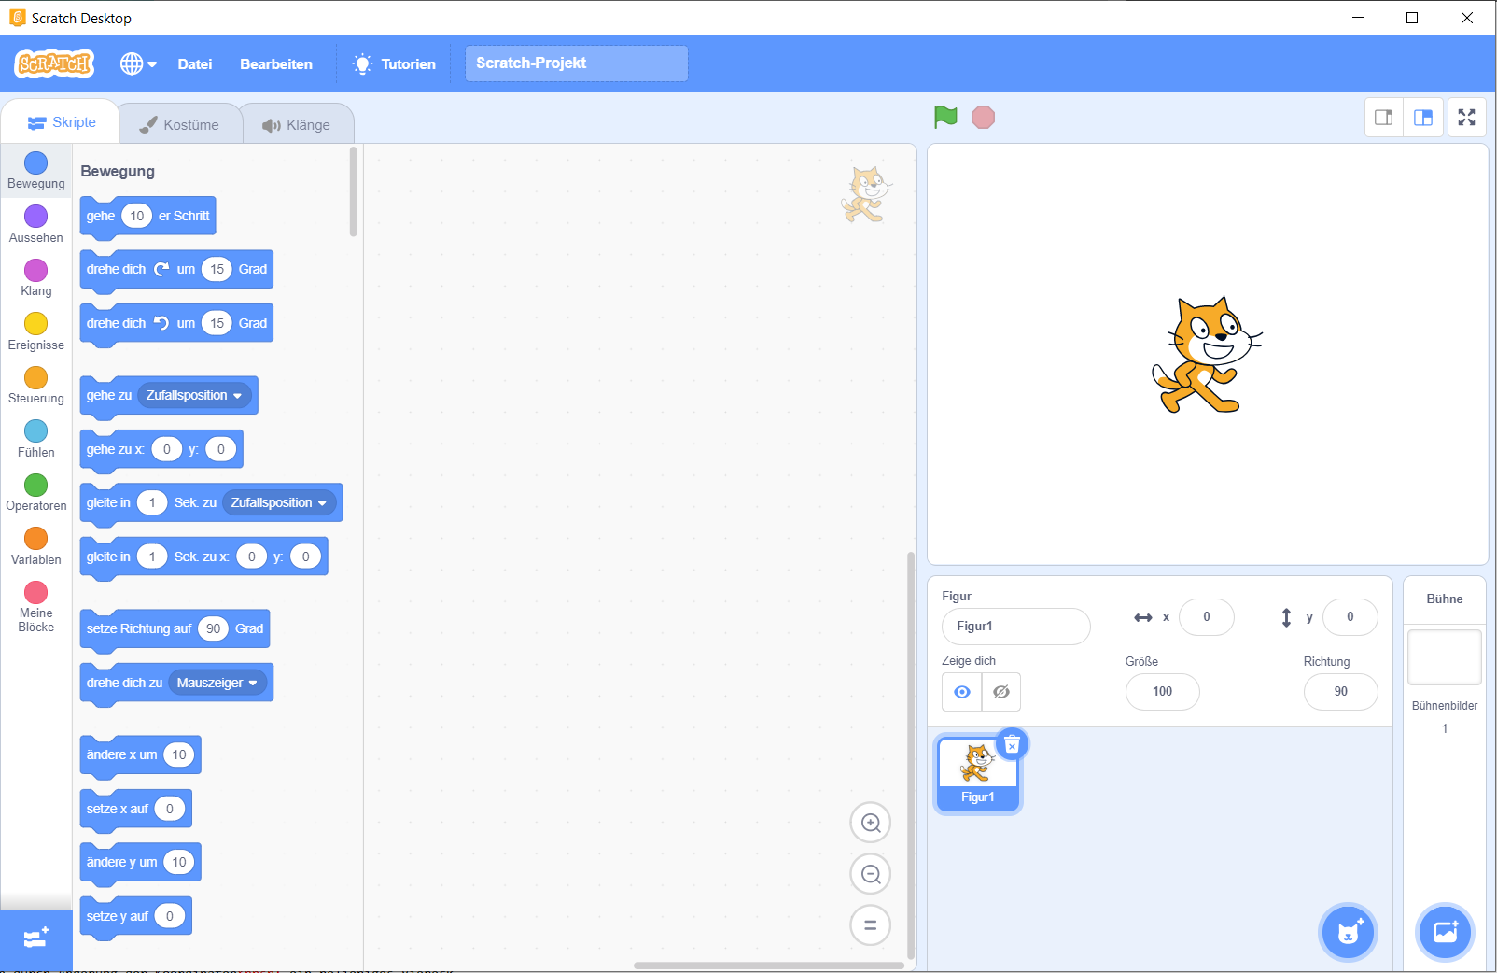1497x973 pixels.
Task: Select the Figur1 sprite thumbnail
Action: point(978,774)
